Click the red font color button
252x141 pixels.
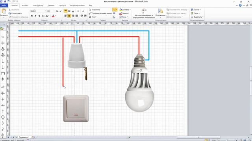click(53, 16)
